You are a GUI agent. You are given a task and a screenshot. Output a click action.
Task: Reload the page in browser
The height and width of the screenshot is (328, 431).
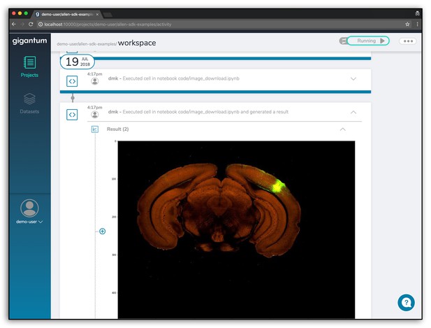[x=31, y=24]
